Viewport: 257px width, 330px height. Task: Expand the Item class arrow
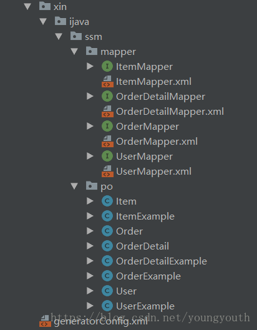90,201
